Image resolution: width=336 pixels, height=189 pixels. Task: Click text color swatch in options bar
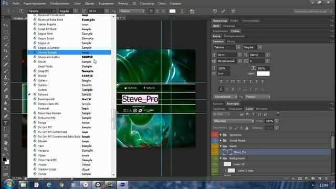[172, 11]
